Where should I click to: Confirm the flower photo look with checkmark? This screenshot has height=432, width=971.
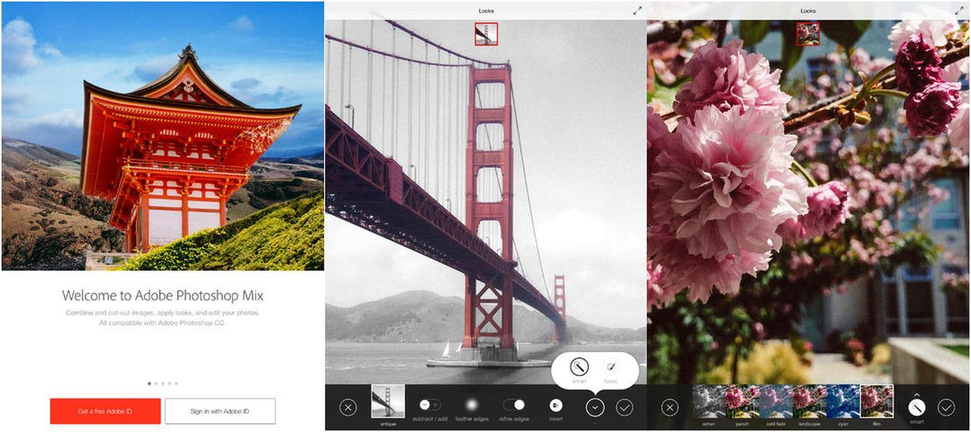coord(946,408)
